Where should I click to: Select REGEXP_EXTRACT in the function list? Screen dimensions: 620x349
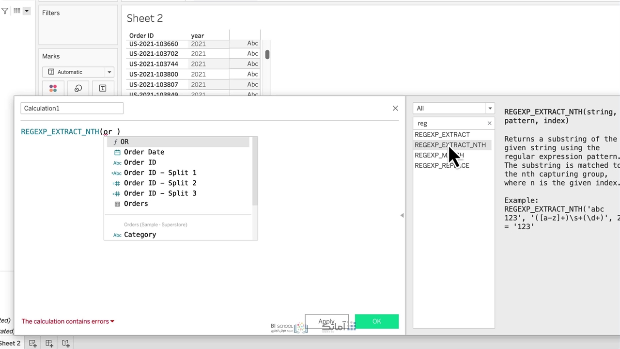pos(442,135)
